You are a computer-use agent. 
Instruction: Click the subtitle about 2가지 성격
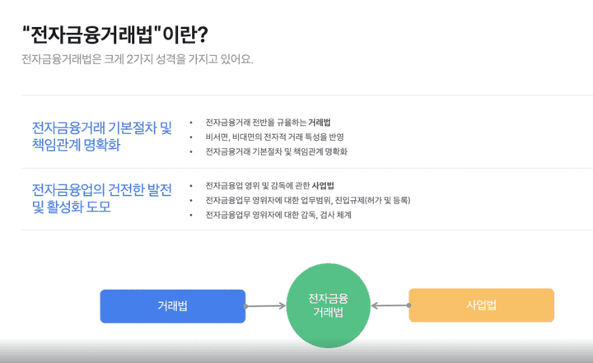138,59
